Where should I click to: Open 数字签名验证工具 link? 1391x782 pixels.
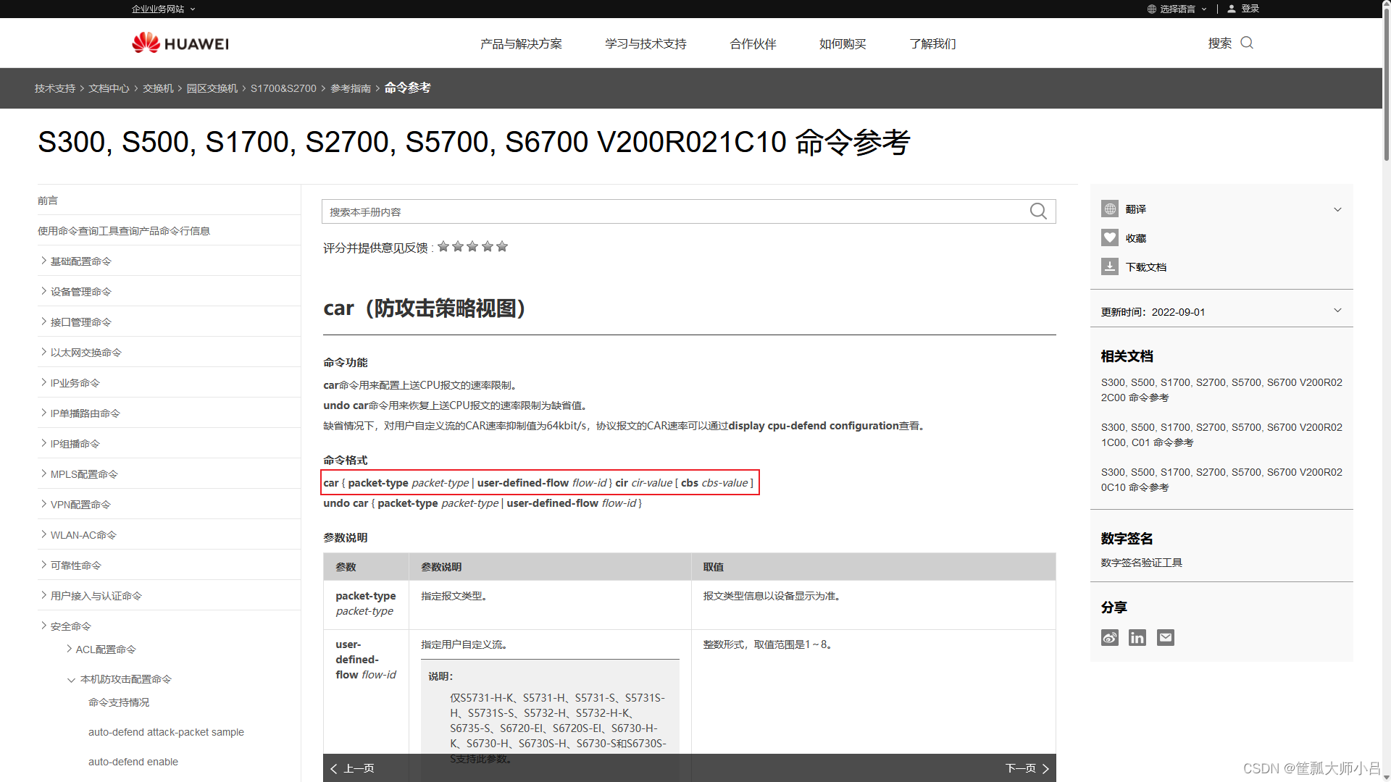[1142, 562]
